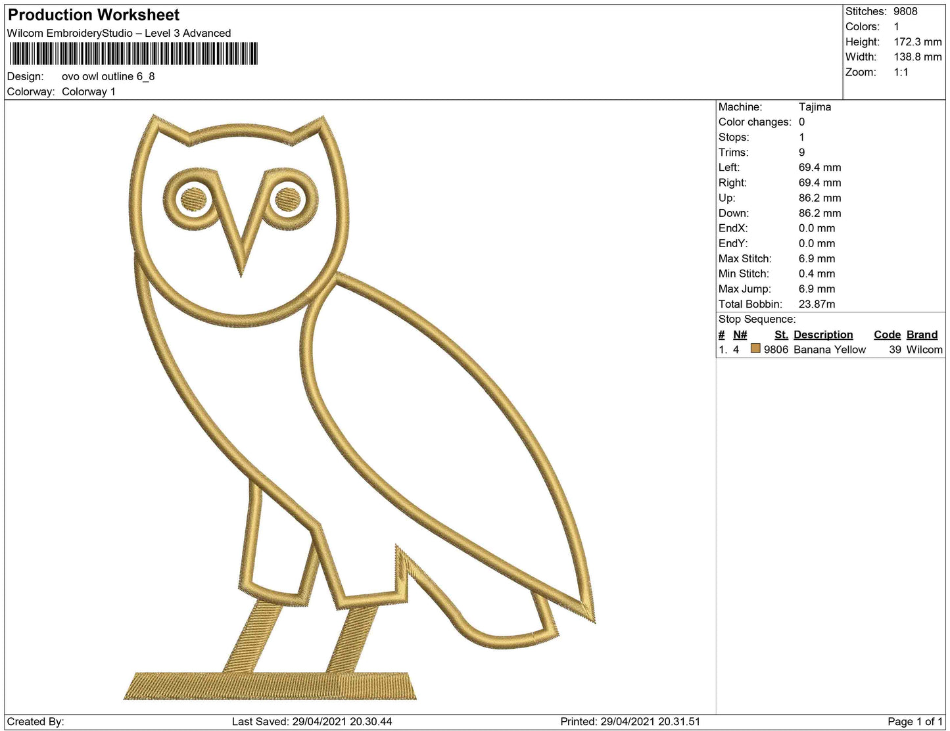Click the barcode under the worksheet title
The image size is (950, 731).
tap(133, 53)
